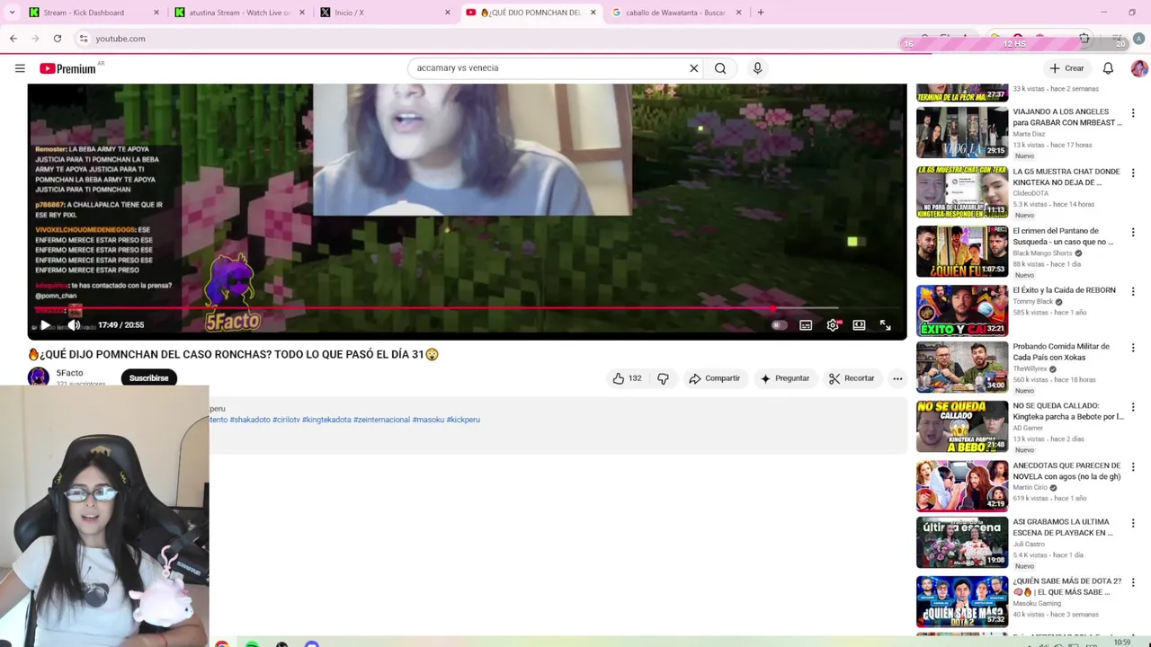
Task: Switch to the Inicio / X tab
Action: (385, 13)
